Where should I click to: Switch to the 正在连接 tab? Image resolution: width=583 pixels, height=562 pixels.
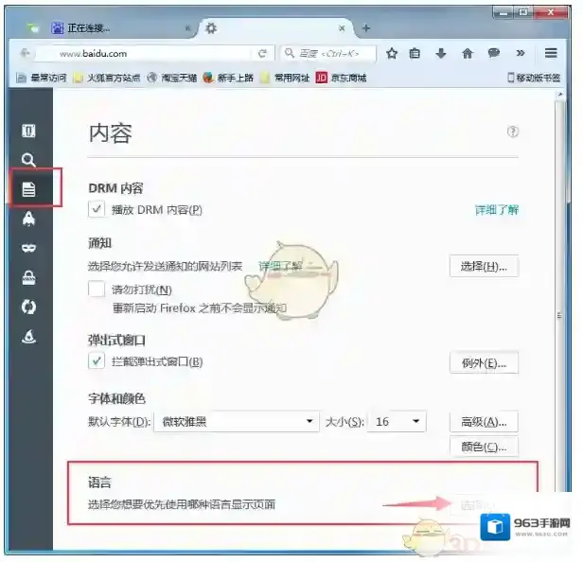pos(119,28)
